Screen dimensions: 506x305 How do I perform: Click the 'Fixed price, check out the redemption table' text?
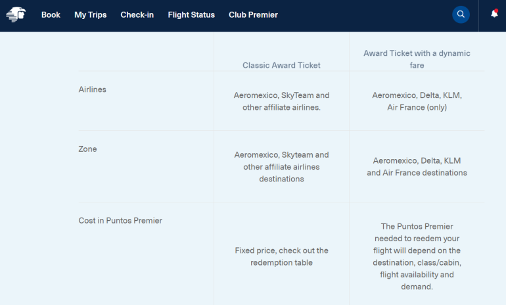(x=281, y=256)
